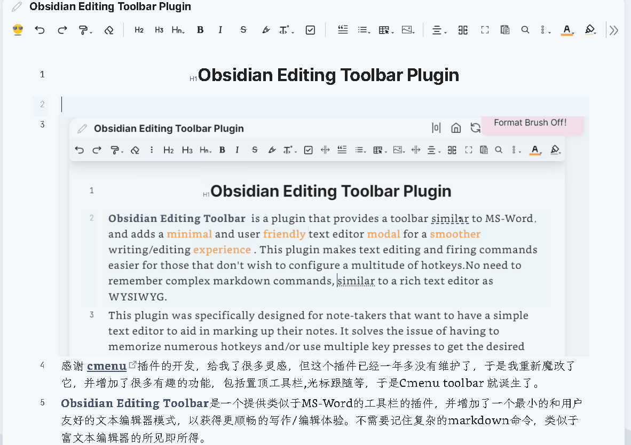
Task: Click vertical dots handle in embedded toolbar
Action: 152,150
